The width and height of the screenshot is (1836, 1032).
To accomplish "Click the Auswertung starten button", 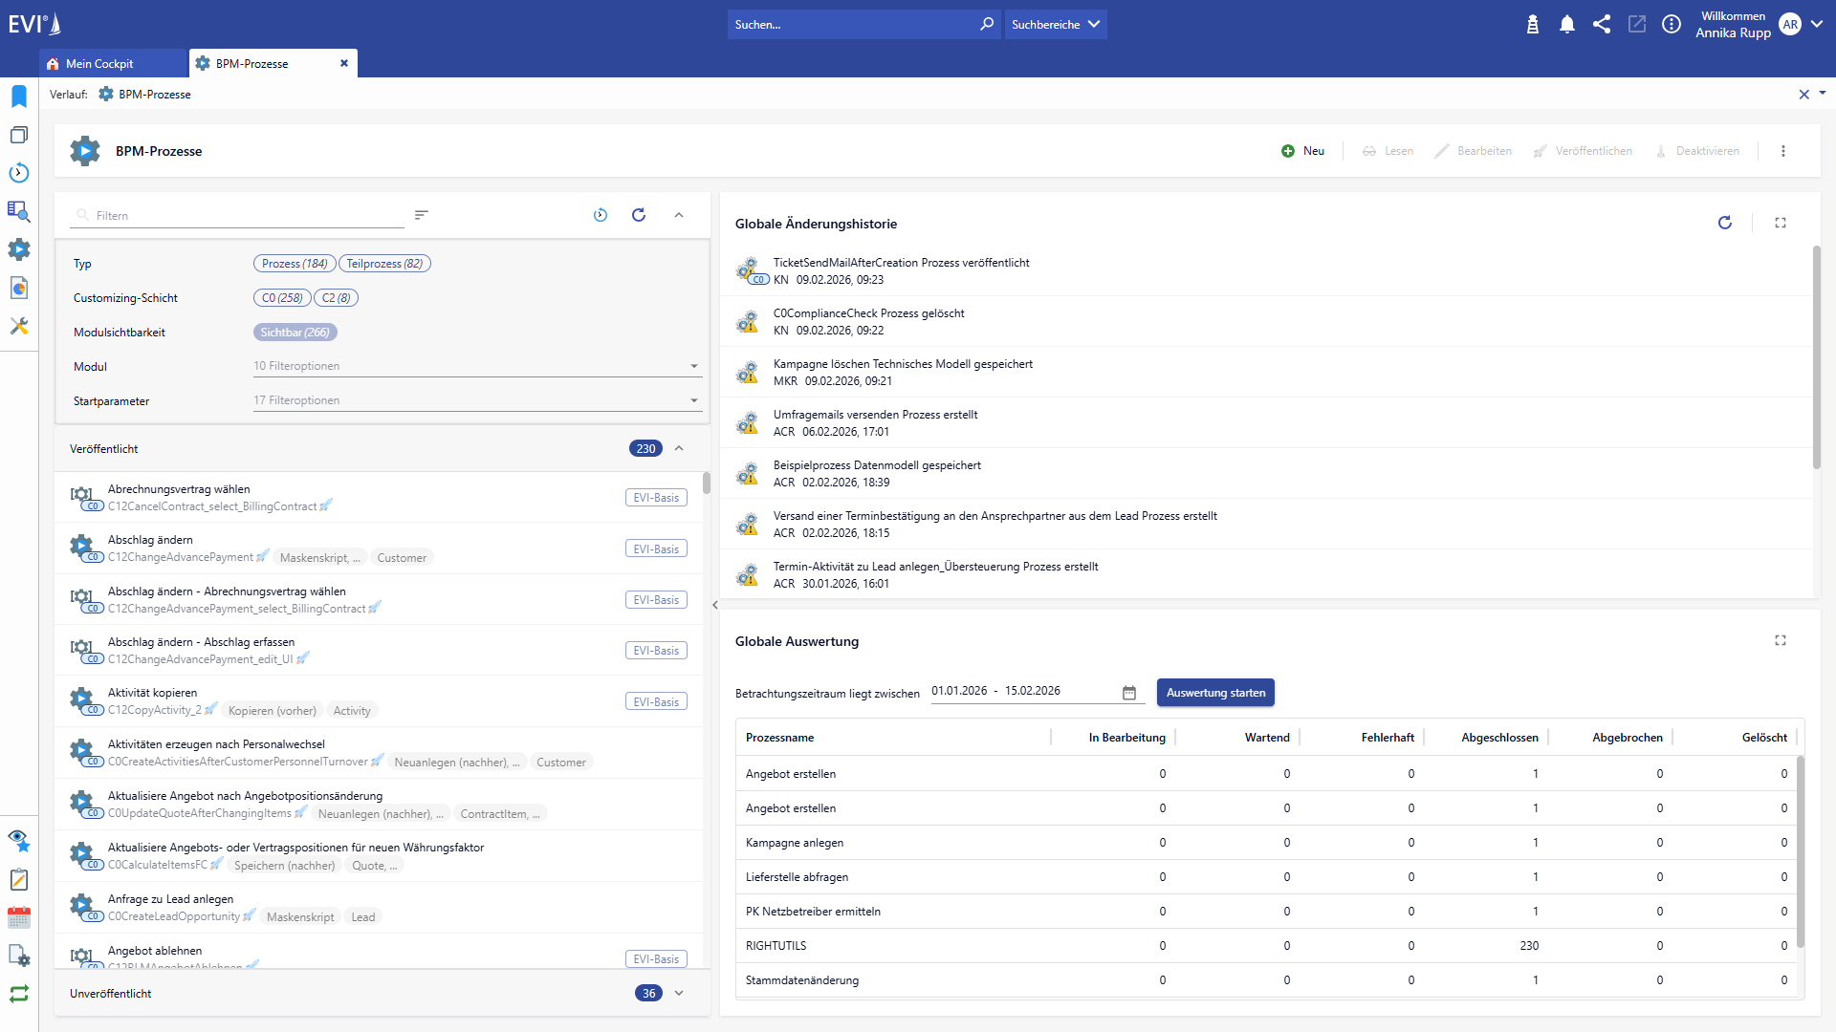I will click(x=1215, y=692).
